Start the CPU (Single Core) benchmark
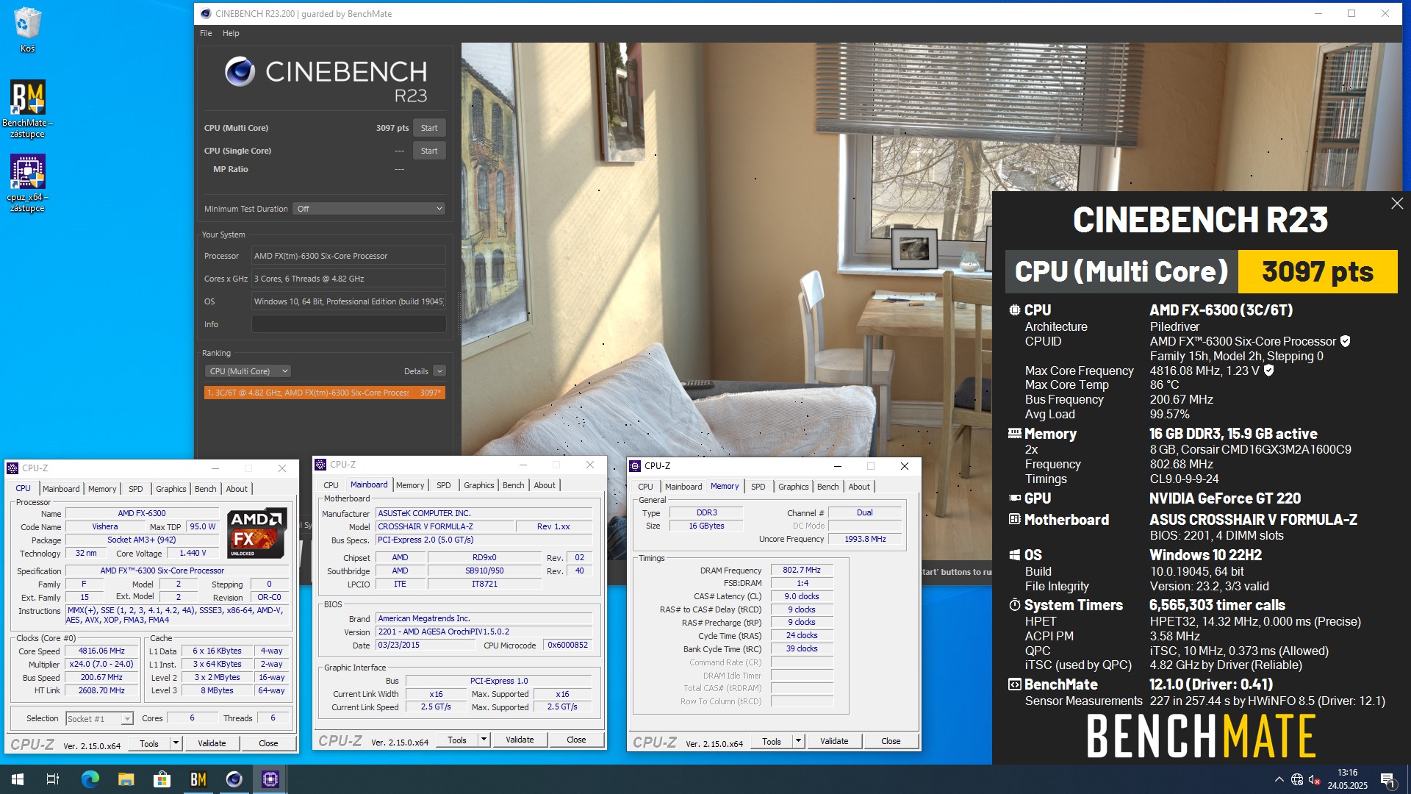This screenshot has height=794, width=1411. pyautogui.click(x=429, y=151)
